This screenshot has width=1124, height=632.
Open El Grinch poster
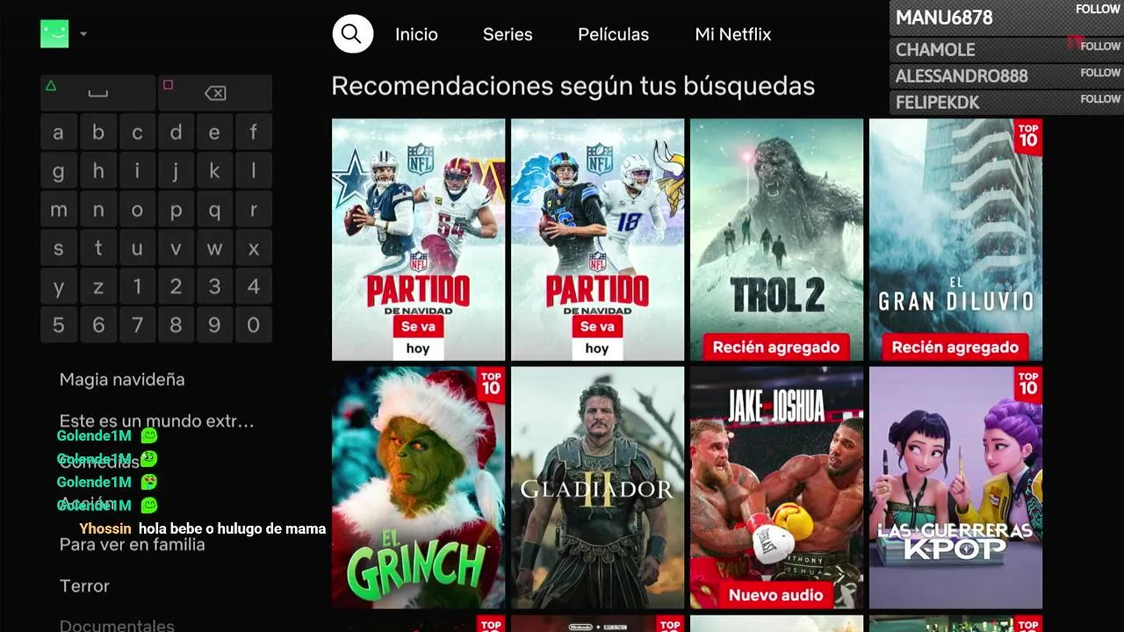pyautogui.click(x=418, y=488)
